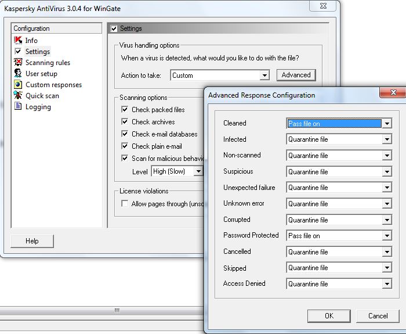Click the Configuration panel header
Image resolution: width=406 pixels, height=334 pixels.
(x=57, y=28)
